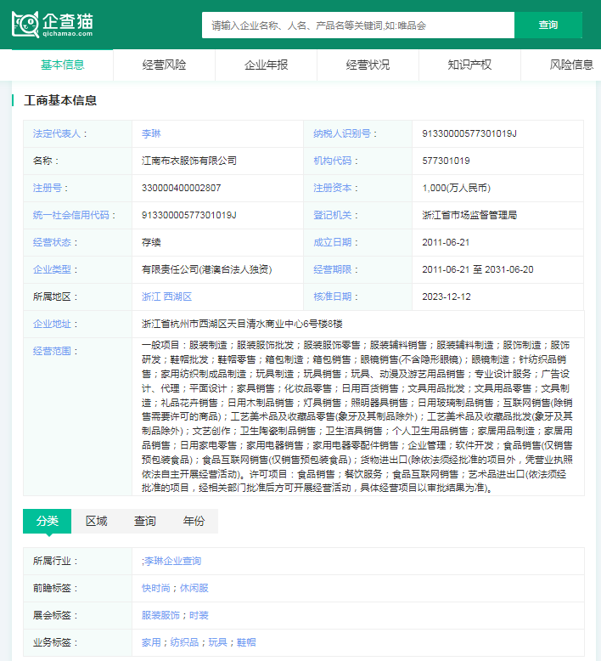Screen dimensions: 601x661
Task: Open the 浙江 region link
Action: click(151, 297)
